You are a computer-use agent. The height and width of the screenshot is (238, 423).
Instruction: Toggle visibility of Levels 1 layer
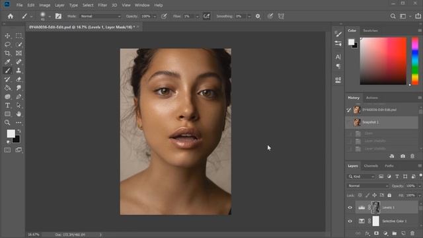pos(350,208)
